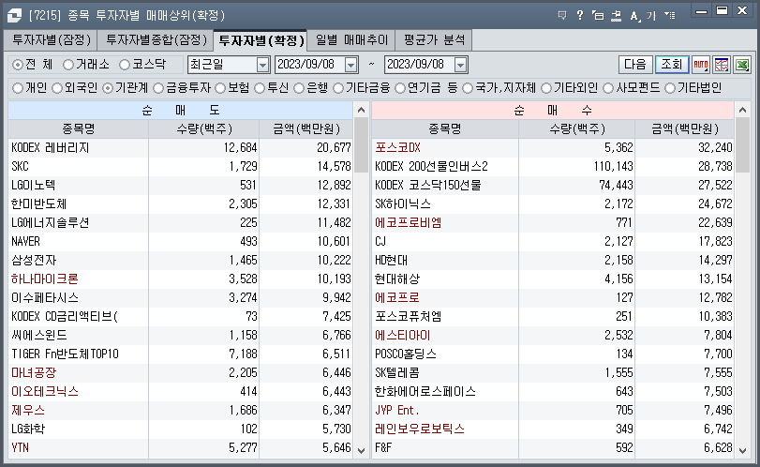This screenshot has height=467, width=760.
Task: Select the 하나마이크론 row
Action: [181, 279]
